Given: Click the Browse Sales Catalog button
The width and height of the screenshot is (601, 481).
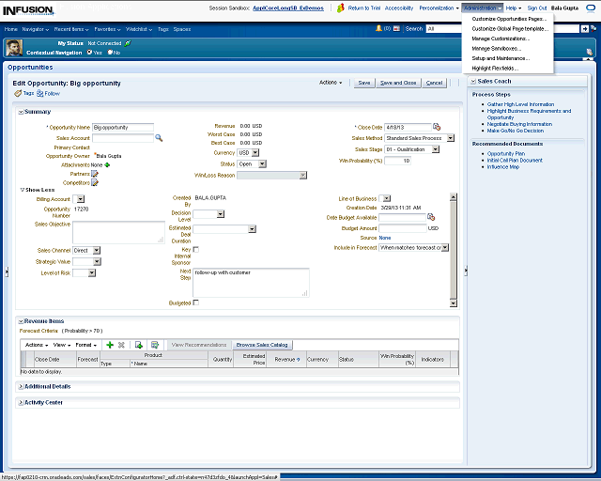Looking at the screenshot, I should coord(262,345).
